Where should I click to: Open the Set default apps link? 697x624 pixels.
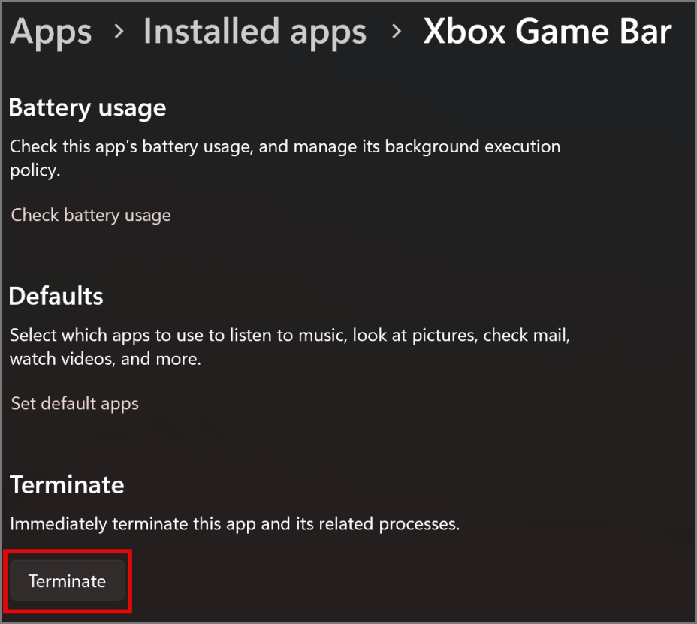[74, 403]
